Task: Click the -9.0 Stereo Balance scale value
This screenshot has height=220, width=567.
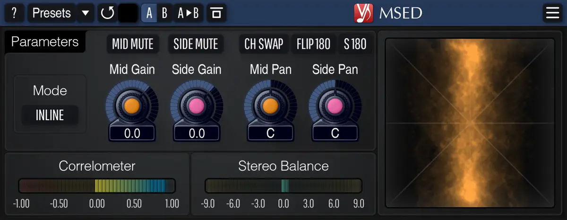Action: pos(208,204)
